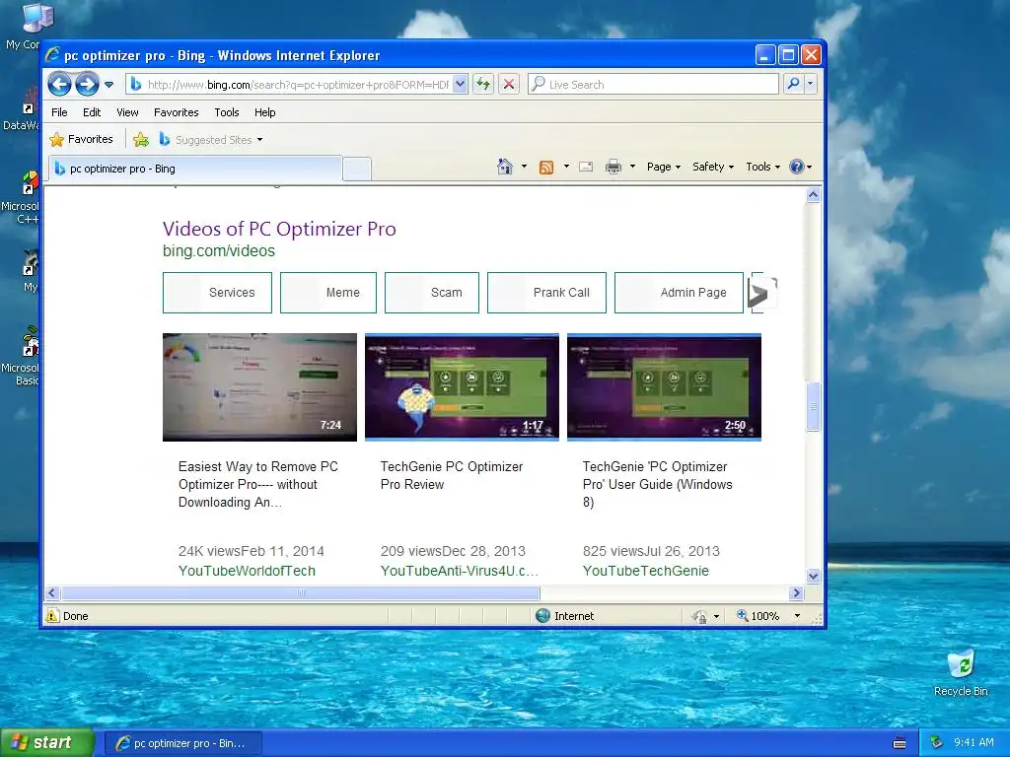Change zoom level at 100% control

tap(767, 616)
